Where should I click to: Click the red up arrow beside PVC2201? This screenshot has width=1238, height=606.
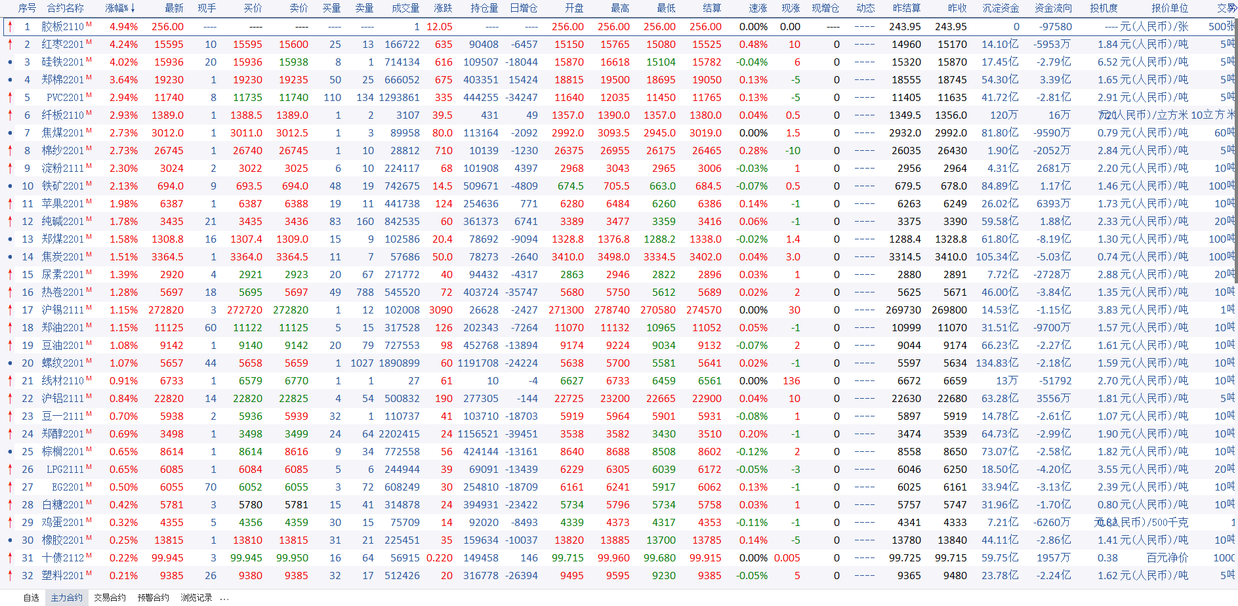coord(10,97)
